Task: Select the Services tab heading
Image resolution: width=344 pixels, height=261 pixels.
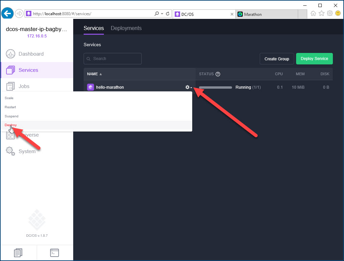Action: [x=94, y=28]
